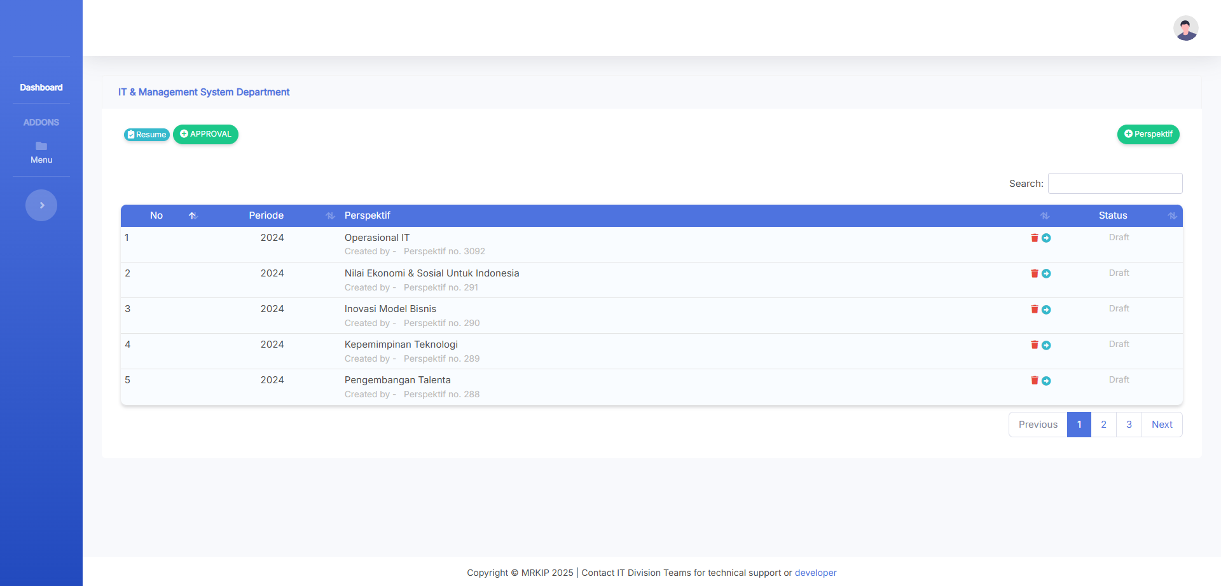This screenshot has width=1221, height=586.
Task: Open Operasional IT details with arrow icon
Action: 1046,238
